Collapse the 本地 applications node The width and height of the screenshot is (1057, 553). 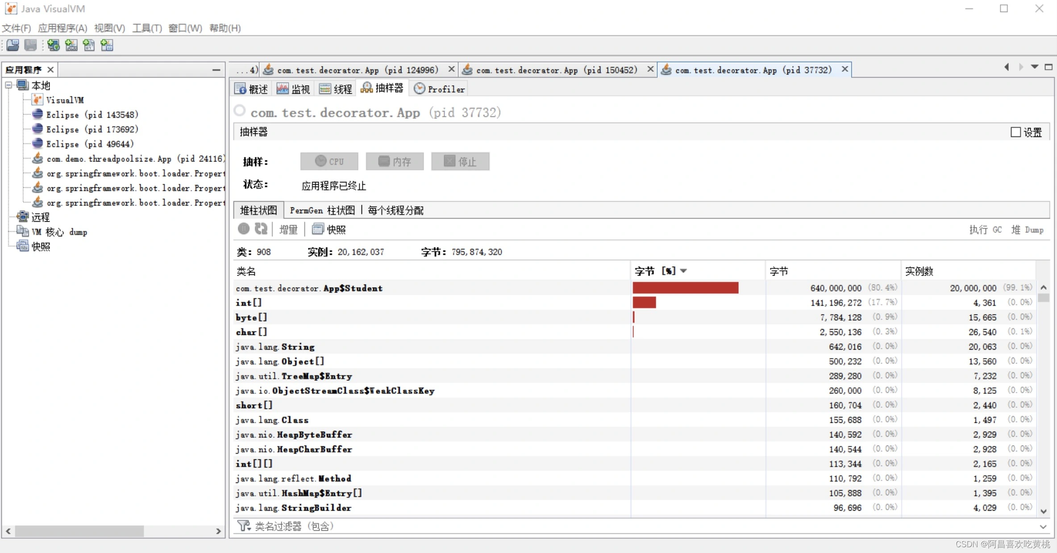pyautogui.click(x=8, y=85)
